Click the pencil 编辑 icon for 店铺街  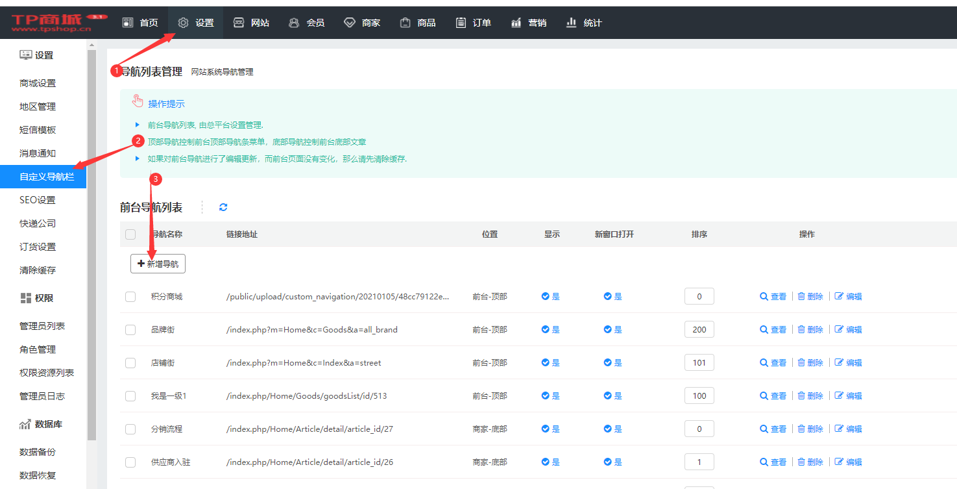coord(839,363)
